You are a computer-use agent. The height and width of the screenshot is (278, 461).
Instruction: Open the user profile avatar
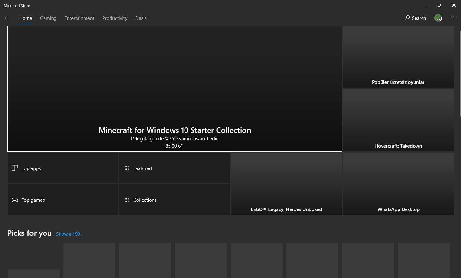pos(438,18)
